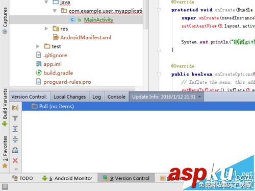This screenshot has width=255, height=191.
Task: Open the app.iml file
Action: 53,64
